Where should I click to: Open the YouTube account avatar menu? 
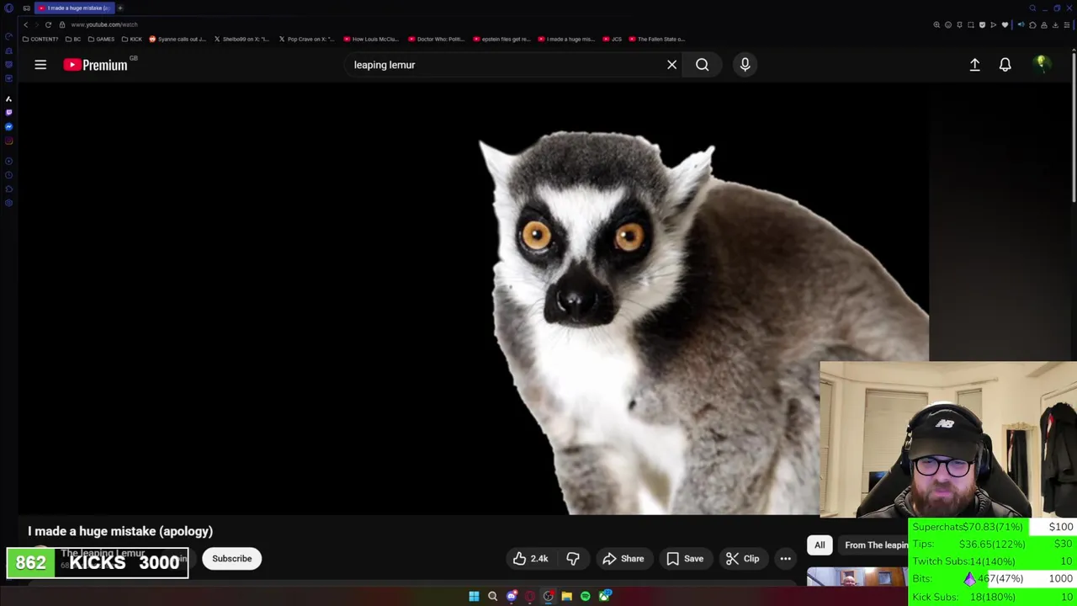pyautogui.click(x=1042, y=64)
